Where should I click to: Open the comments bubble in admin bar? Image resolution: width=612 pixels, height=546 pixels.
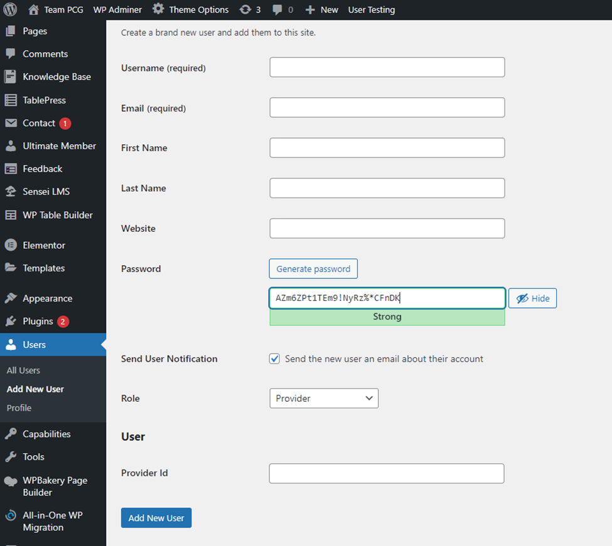276,9
